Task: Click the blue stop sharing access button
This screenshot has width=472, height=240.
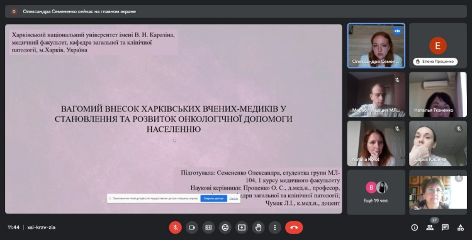Action: pos(214,199)
